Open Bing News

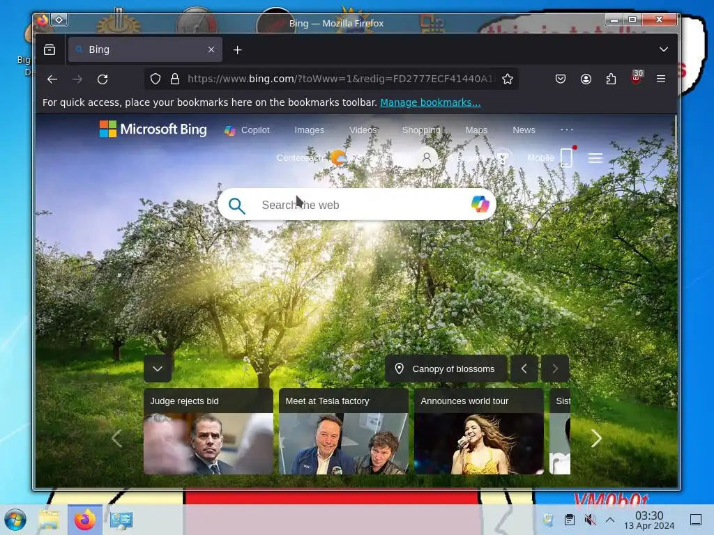tap(524, 130)
